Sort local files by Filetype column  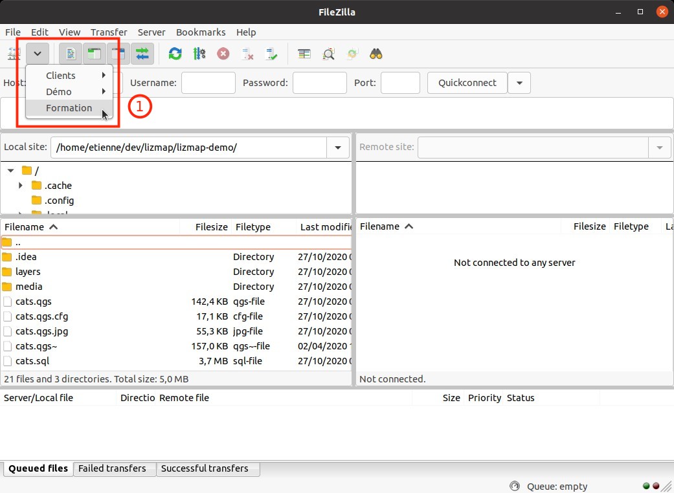point(264,226)
